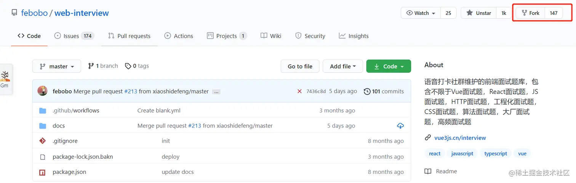Click the Fork button
Viewport: 576px width, 183px height.
click(x=531, y=13)
